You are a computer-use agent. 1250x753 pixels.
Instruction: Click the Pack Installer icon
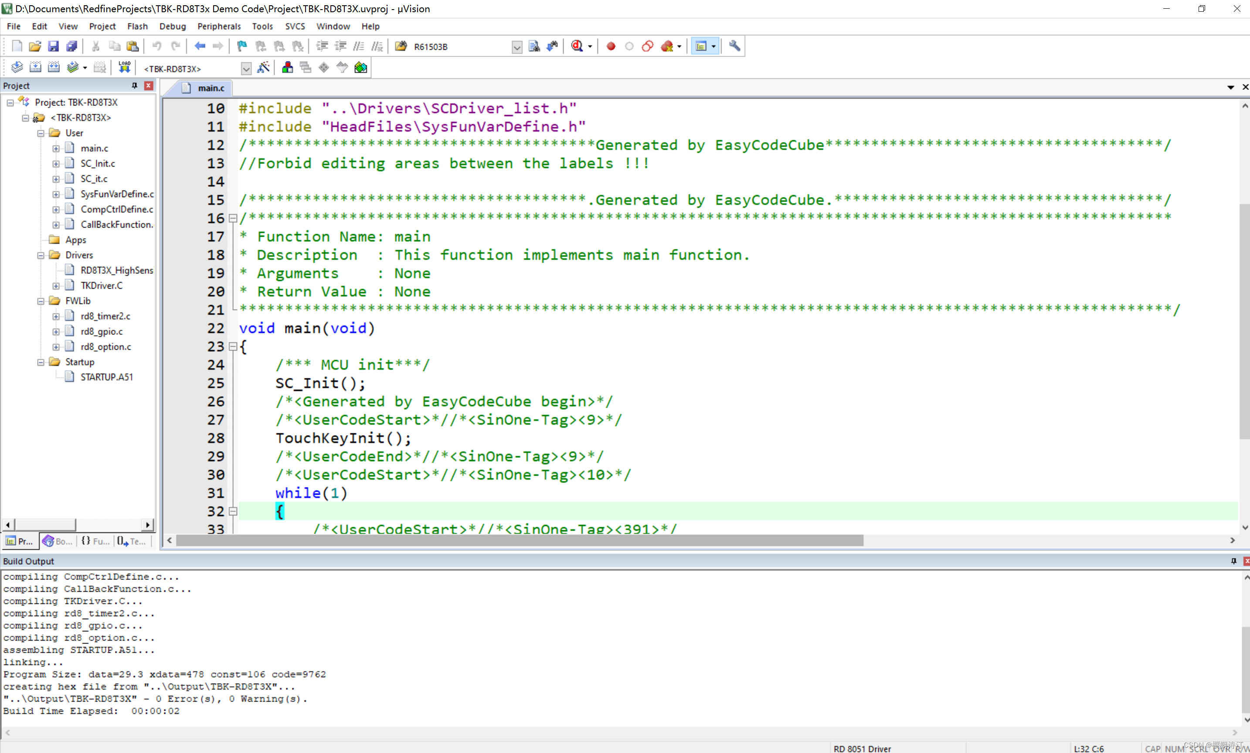pyautogui.click(x=360, y=68)
